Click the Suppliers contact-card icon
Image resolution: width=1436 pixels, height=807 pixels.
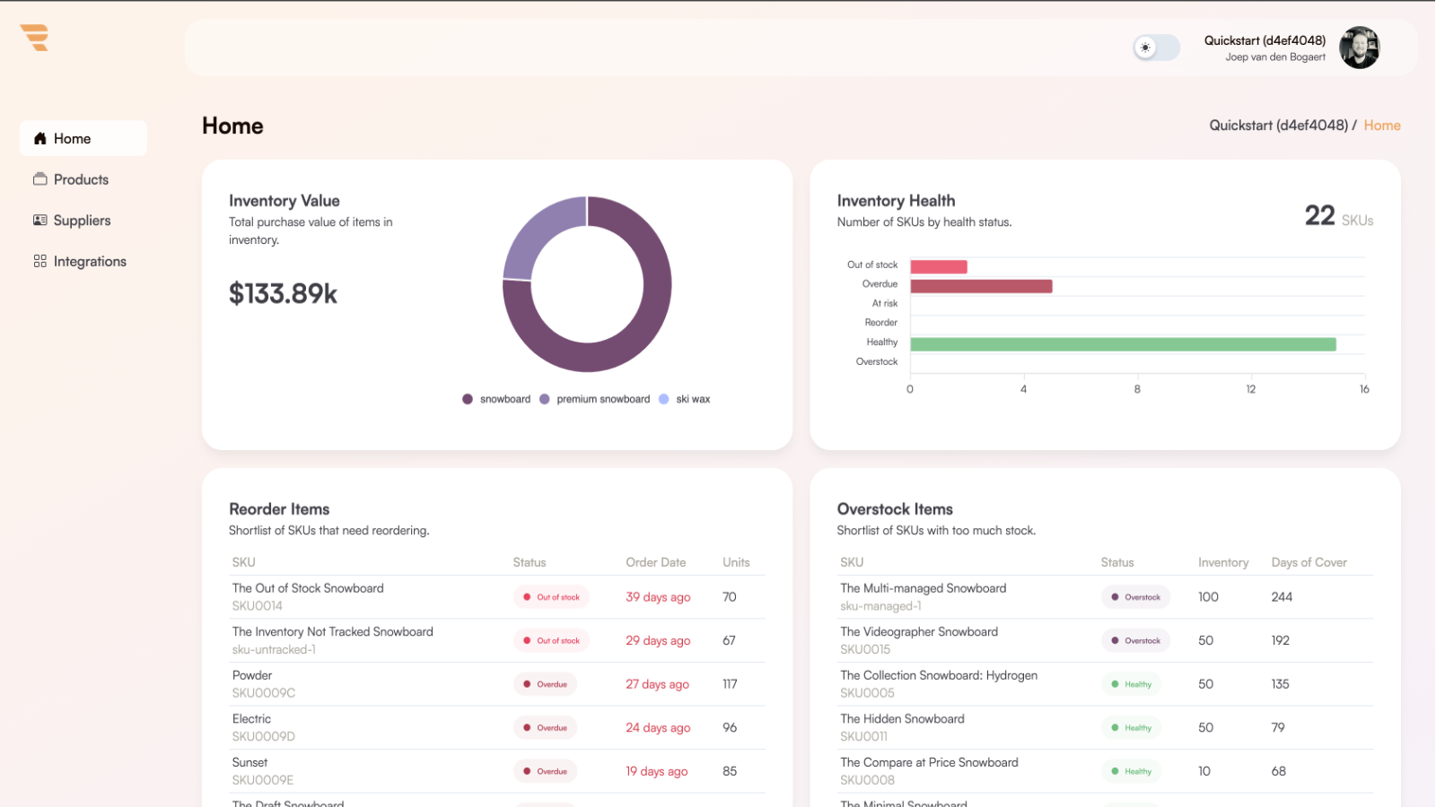[39, 220]
